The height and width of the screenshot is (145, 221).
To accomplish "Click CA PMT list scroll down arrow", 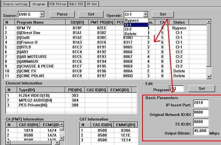I will [62, 138].
